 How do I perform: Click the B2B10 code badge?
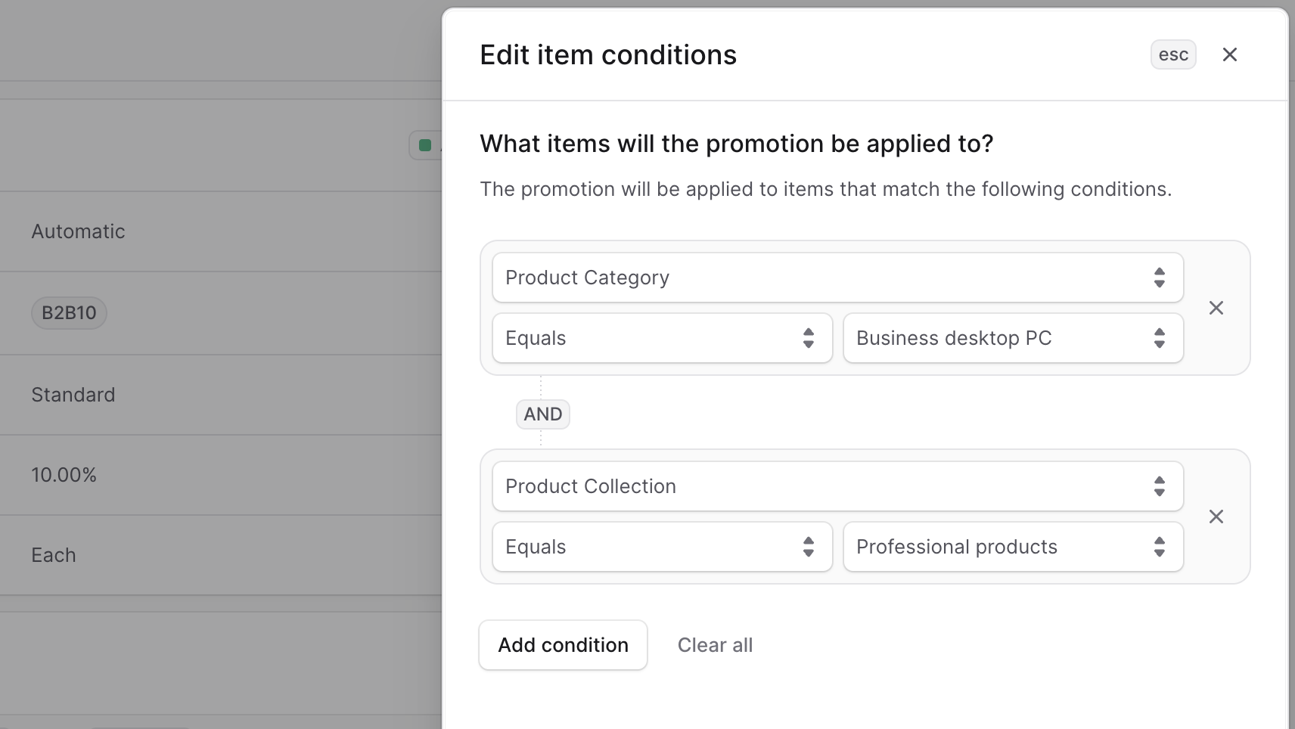pos(69,313)
